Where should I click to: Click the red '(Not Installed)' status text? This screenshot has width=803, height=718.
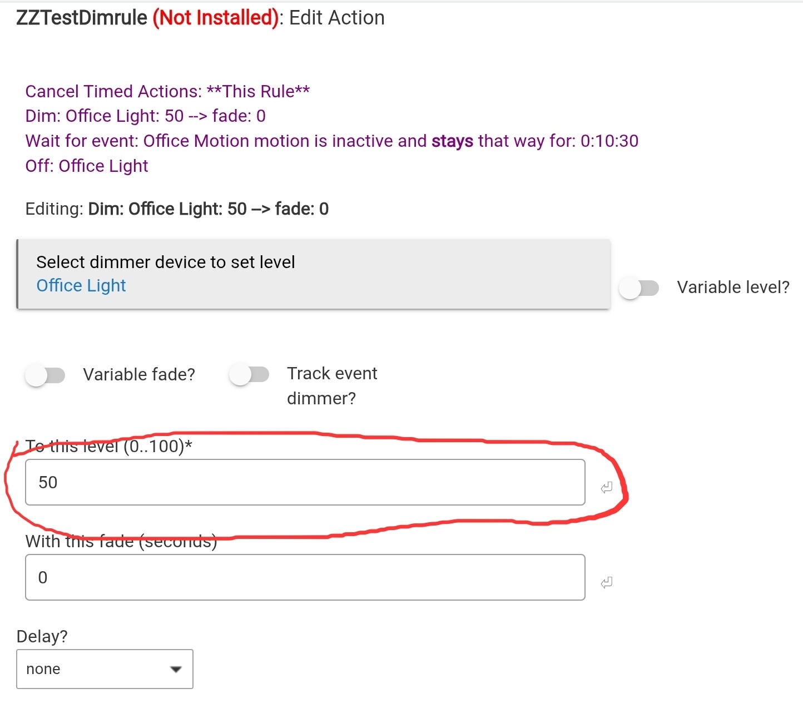coord(216,18)
